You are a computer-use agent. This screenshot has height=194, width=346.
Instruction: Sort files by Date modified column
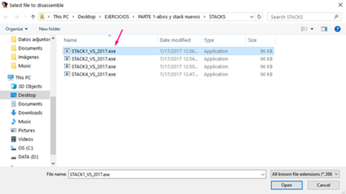[x=175, y=40]
